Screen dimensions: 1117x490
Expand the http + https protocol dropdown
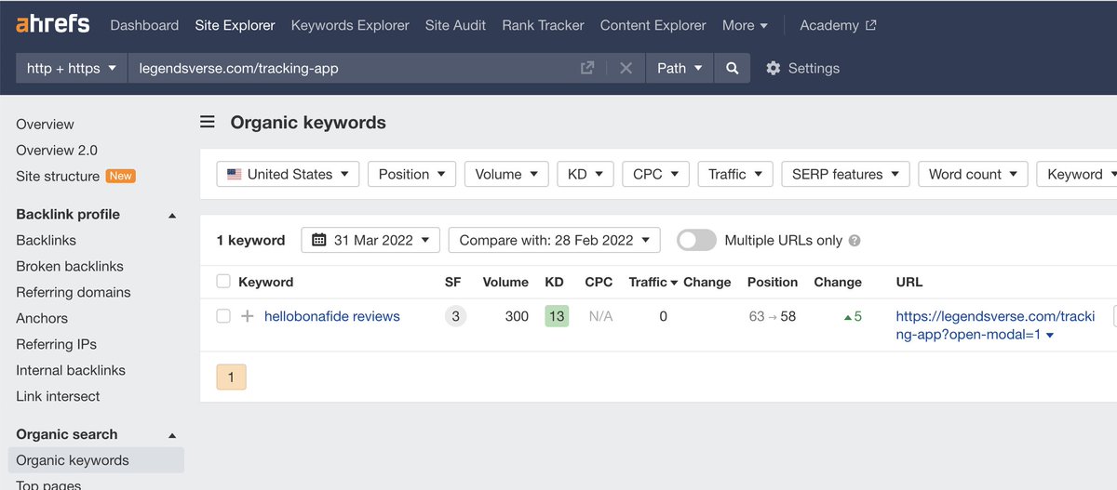tap(72, 68)
